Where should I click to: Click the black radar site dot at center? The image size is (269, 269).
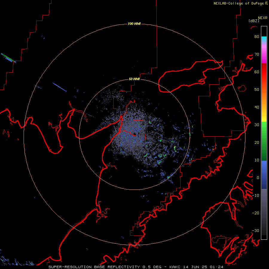pos(135,134)
